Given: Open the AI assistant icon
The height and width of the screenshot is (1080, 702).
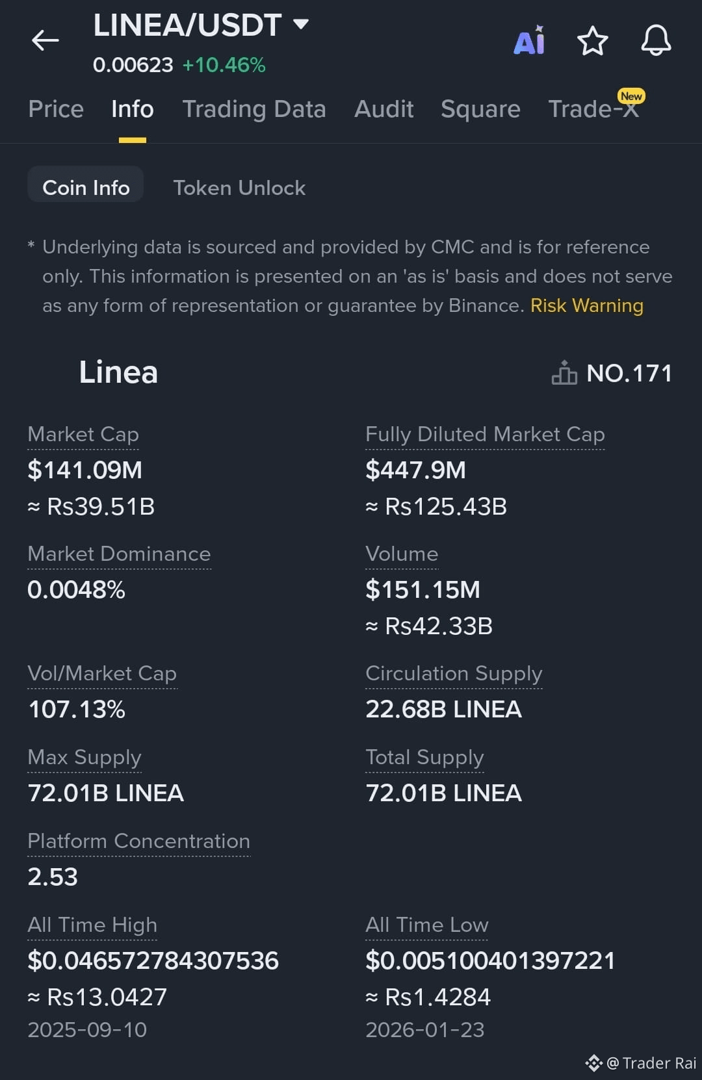Looking at the screenshot, I should coord(529,42).
